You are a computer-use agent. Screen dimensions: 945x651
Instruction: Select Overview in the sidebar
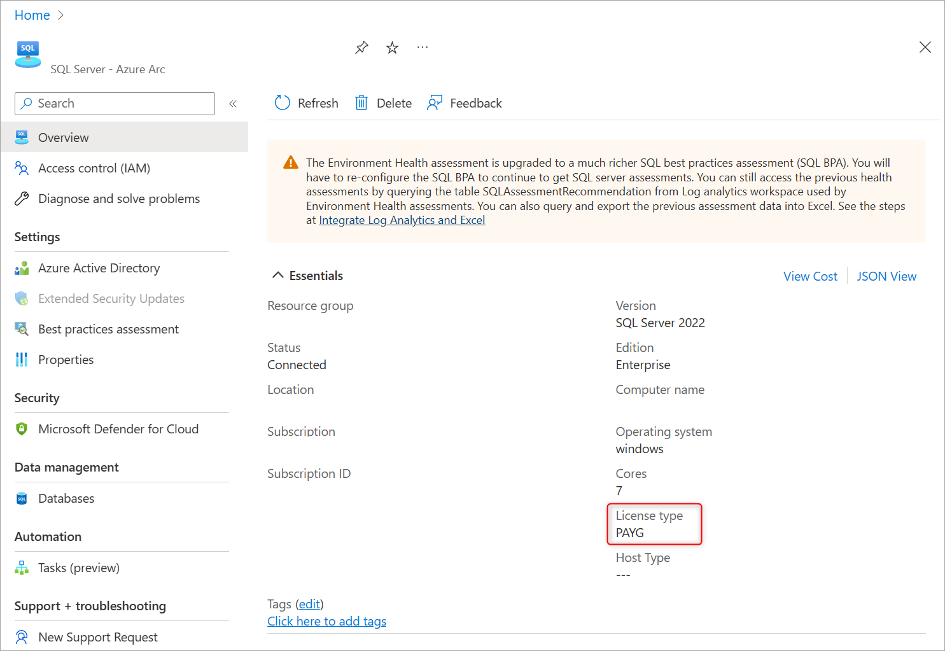(x=64, y=137)
